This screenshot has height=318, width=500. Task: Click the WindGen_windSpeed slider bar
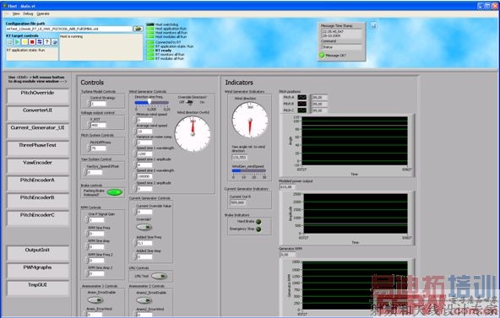pos(248,170)
